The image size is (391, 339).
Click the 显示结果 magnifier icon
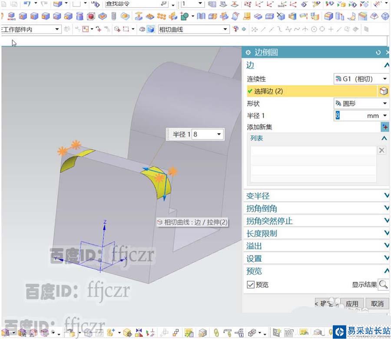point(383,284)
